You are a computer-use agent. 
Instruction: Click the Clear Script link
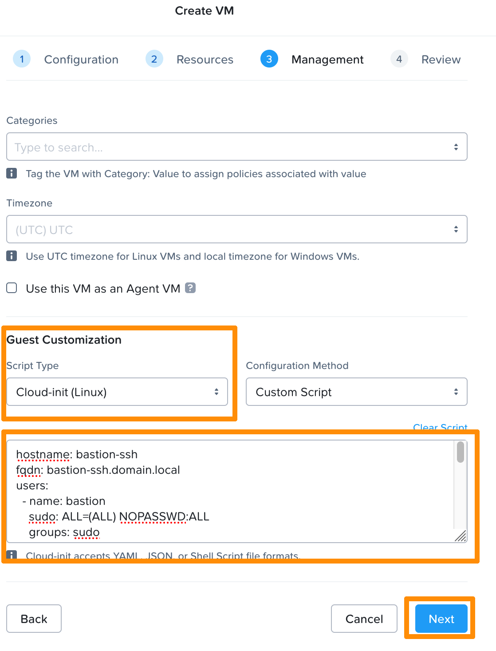pyautogui.click(x=440, y=427)
